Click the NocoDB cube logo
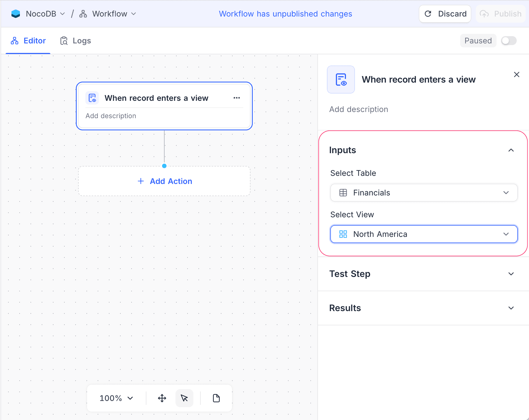Screen dimensions: 529x420 pyautogui.click(x=16, y=13)
